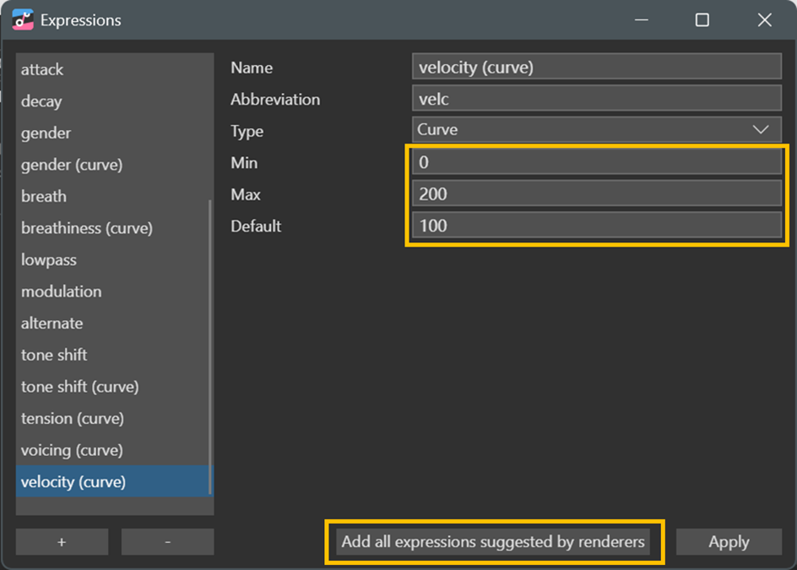Image resolution: width=797 pixels, height=570 pixels.
Task: Click the Min value field
Action: click(597, 161)
